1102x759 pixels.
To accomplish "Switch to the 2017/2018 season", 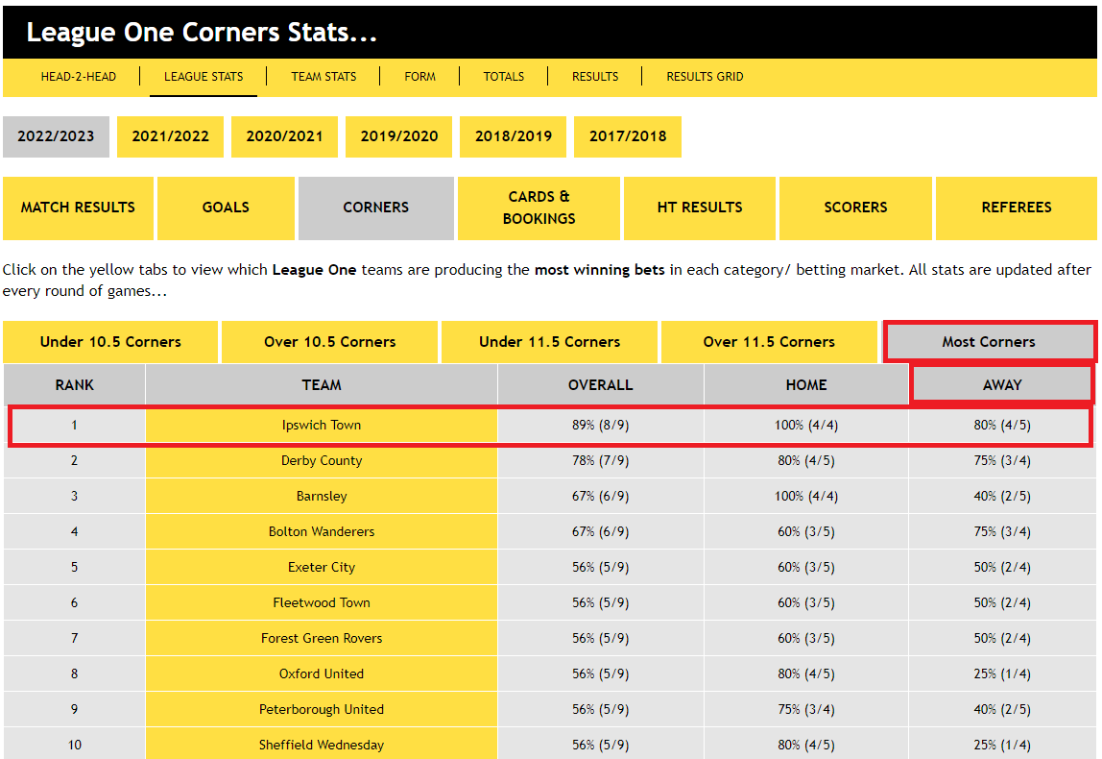I will click(628, 136).
